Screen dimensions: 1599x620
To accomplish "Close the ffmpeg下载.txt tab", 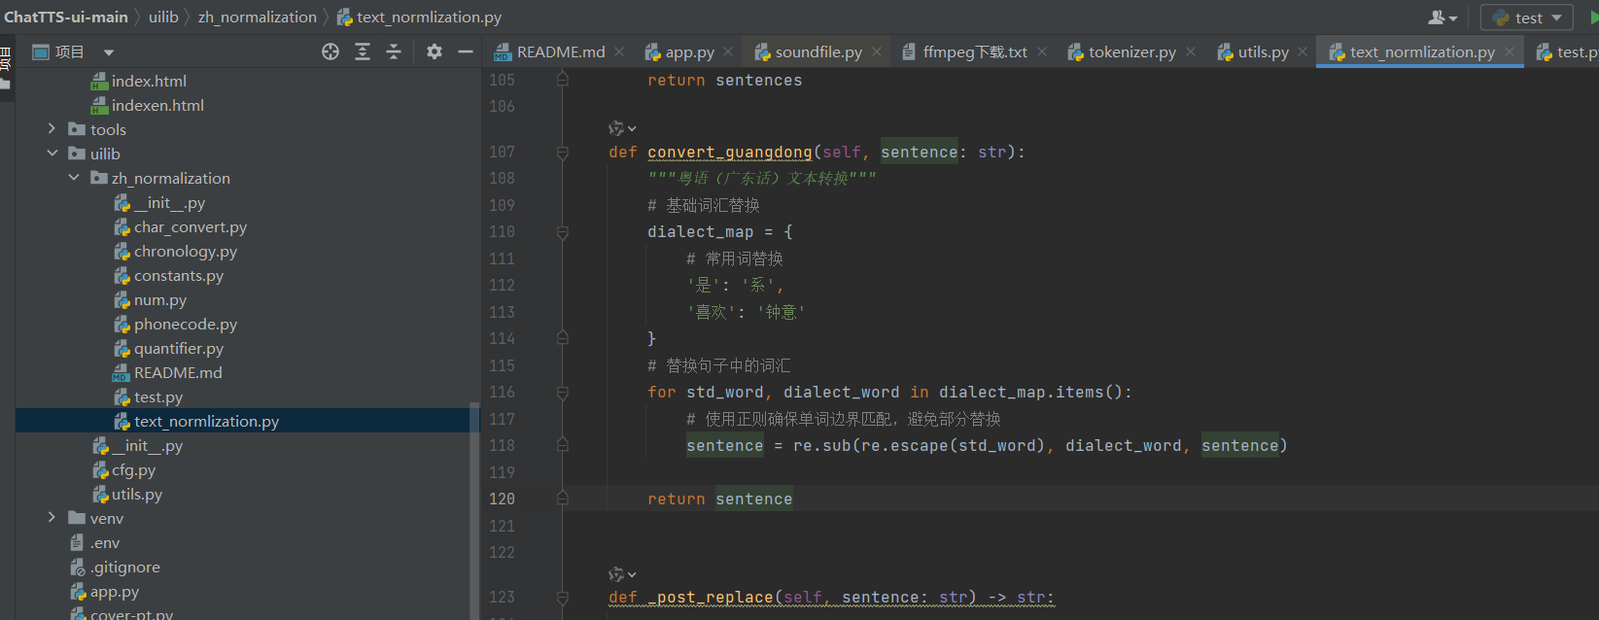I will [1042, 52].
